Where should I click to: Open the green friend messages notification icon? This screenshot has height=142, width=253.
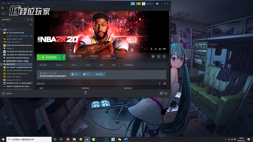[138, 4]
